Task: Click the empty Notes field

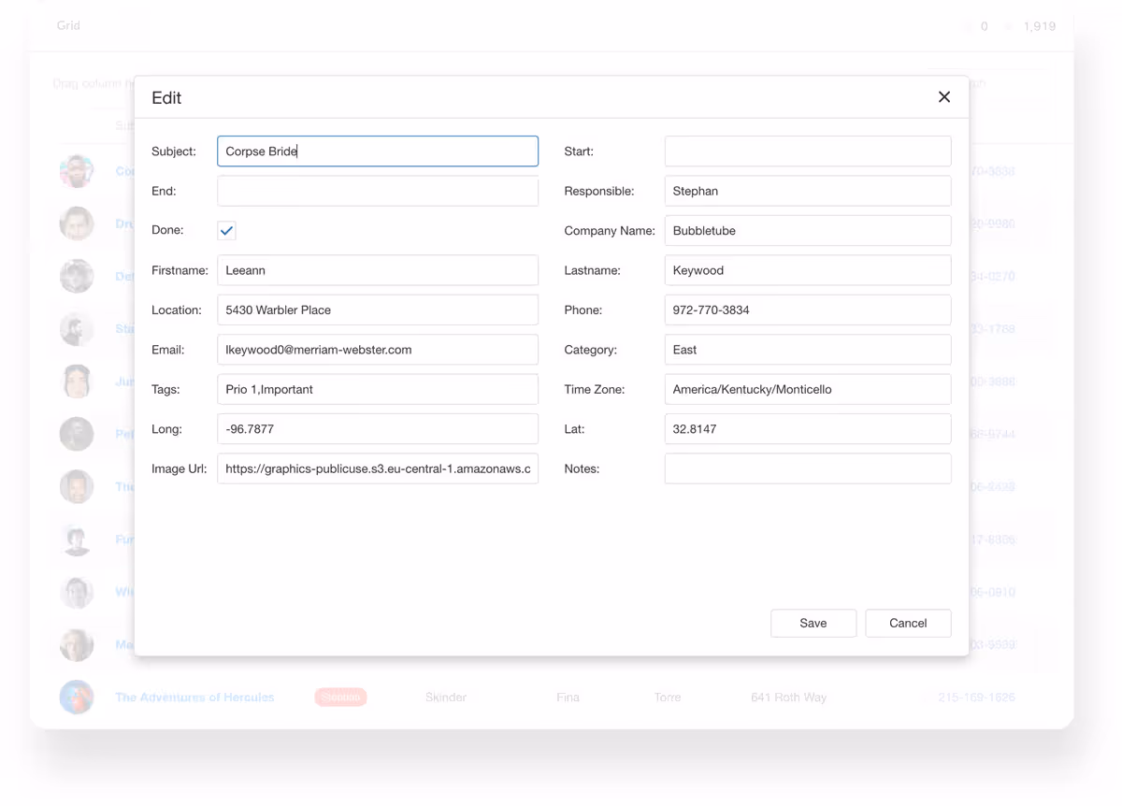Action: coord(808,469)
